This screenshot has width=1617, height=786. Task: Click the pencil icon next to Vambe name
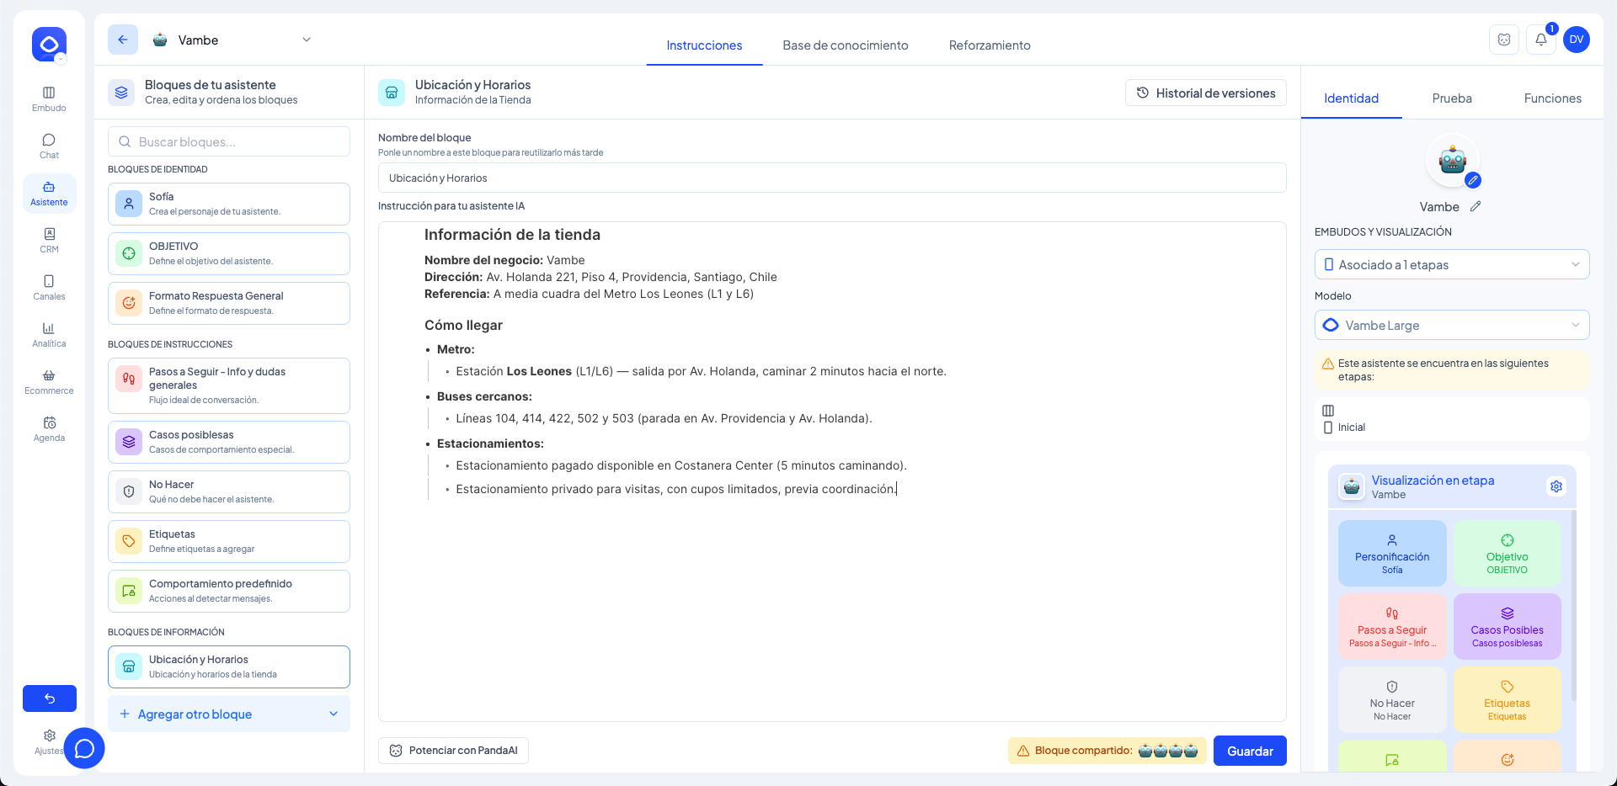(1476, 207)
